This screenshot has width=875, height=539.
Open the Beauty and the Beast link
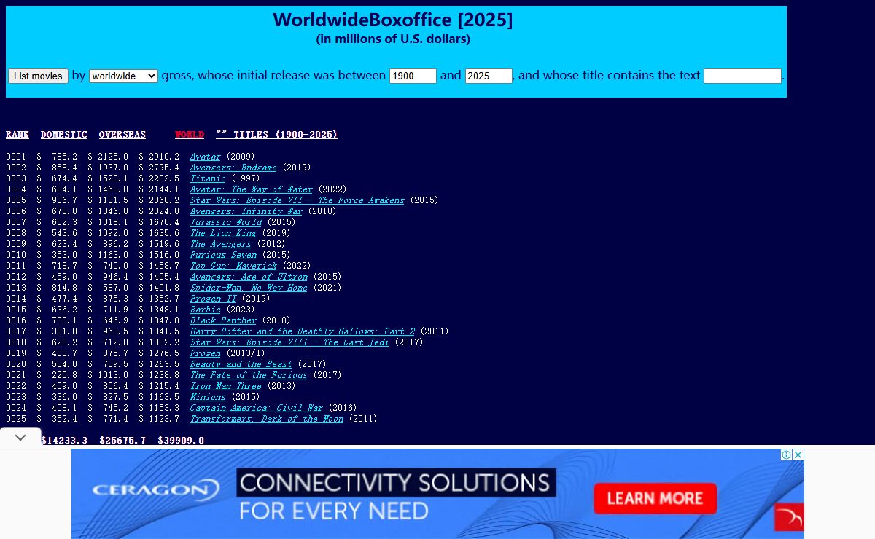pos(241,364)
